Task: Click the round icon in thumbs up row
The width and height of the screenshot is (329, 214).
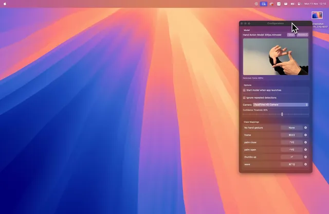Action: coord(305,157)
